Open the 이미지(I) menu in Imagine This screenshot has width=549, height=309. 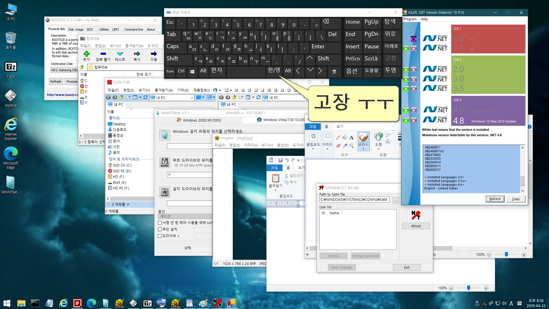point(251,145)
